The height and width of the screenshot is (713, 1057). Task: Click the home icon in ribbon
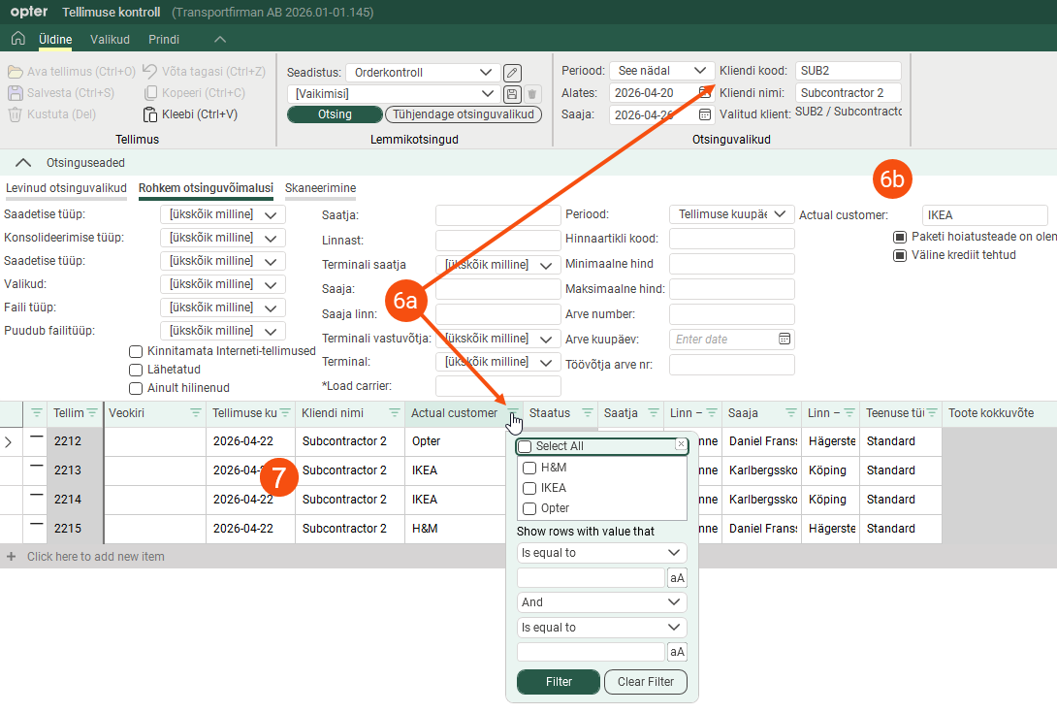click(18, 39)
